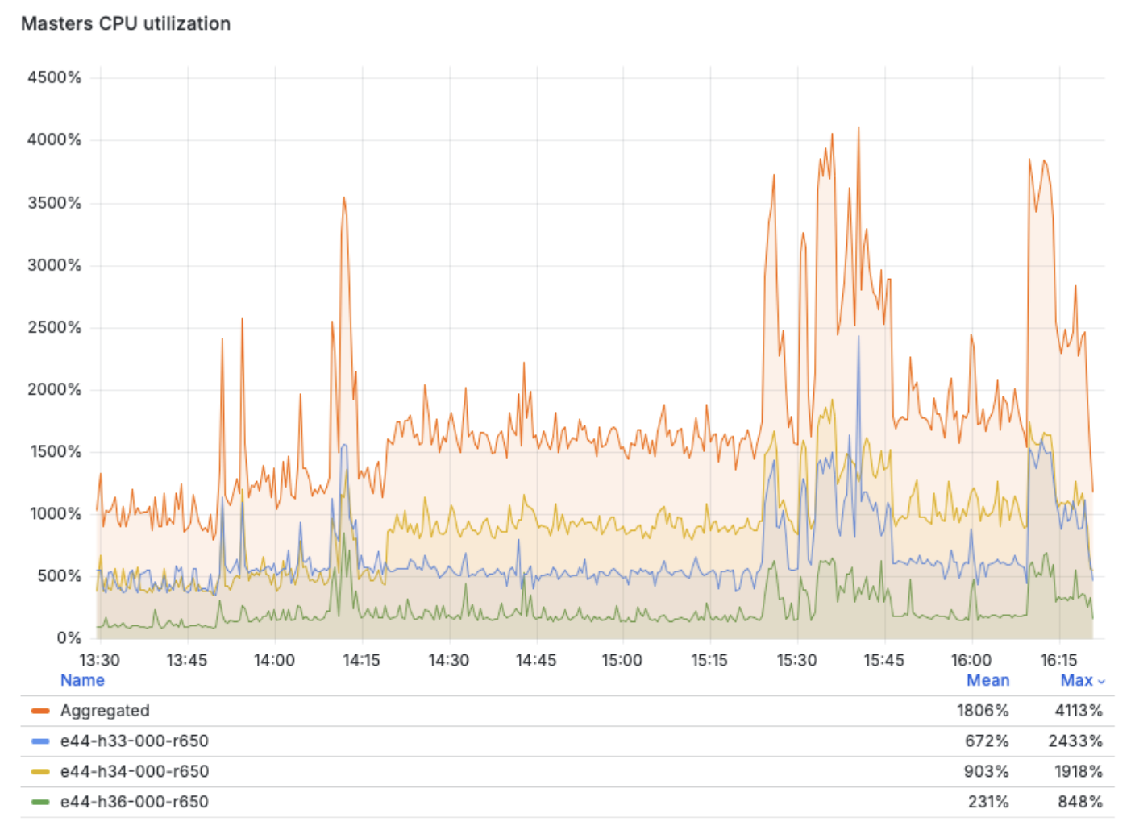Click the 14:00 label on the time axis
1135x830 pixels.
(274, 661)
